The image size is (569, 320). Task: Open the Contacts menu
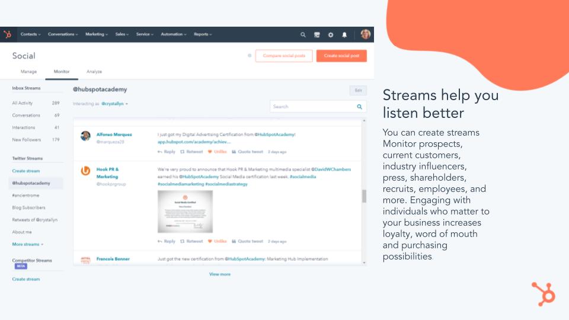[x=30, y=34]
